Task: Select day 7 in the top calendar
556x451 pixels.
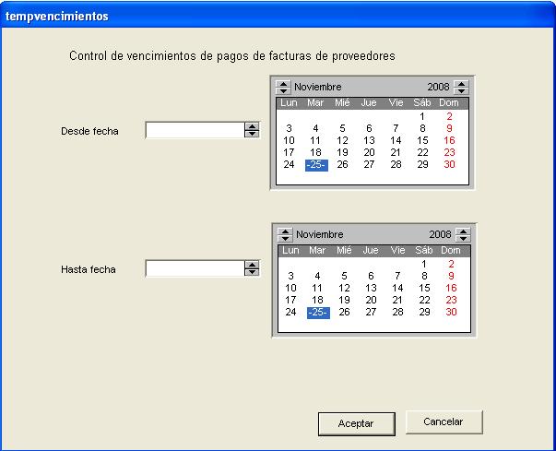Action: [396, 128]
